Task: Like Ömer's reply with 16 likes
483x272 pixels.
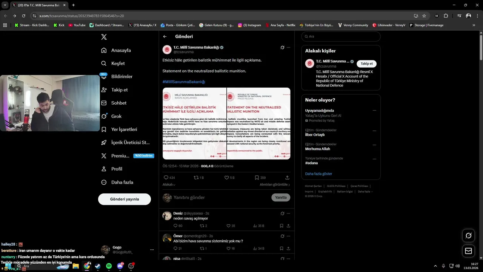Action: [228, 249]
